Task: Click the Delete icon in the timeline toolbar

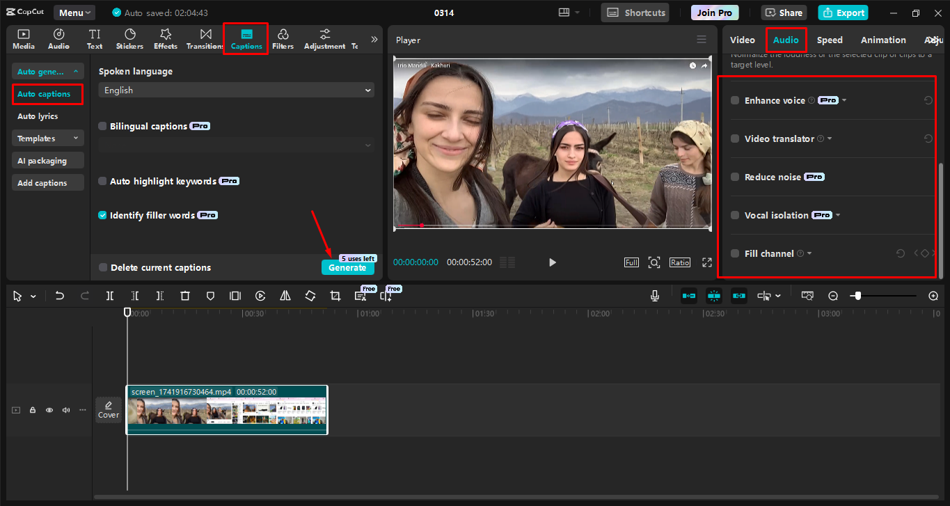Action: point(184,296)
